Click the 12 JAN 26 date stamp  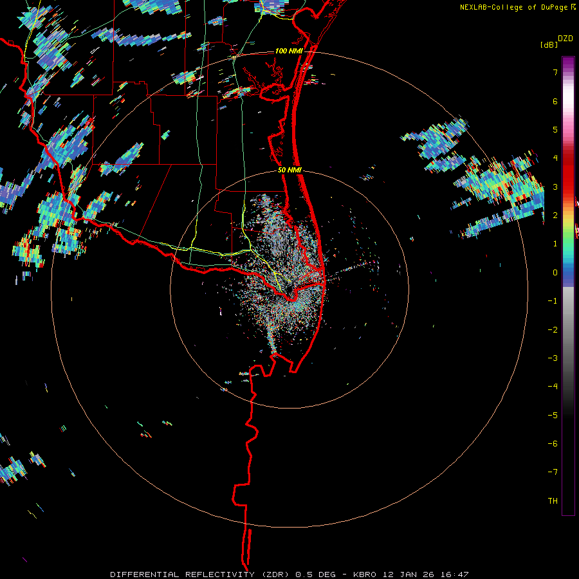tap(407, 574)
